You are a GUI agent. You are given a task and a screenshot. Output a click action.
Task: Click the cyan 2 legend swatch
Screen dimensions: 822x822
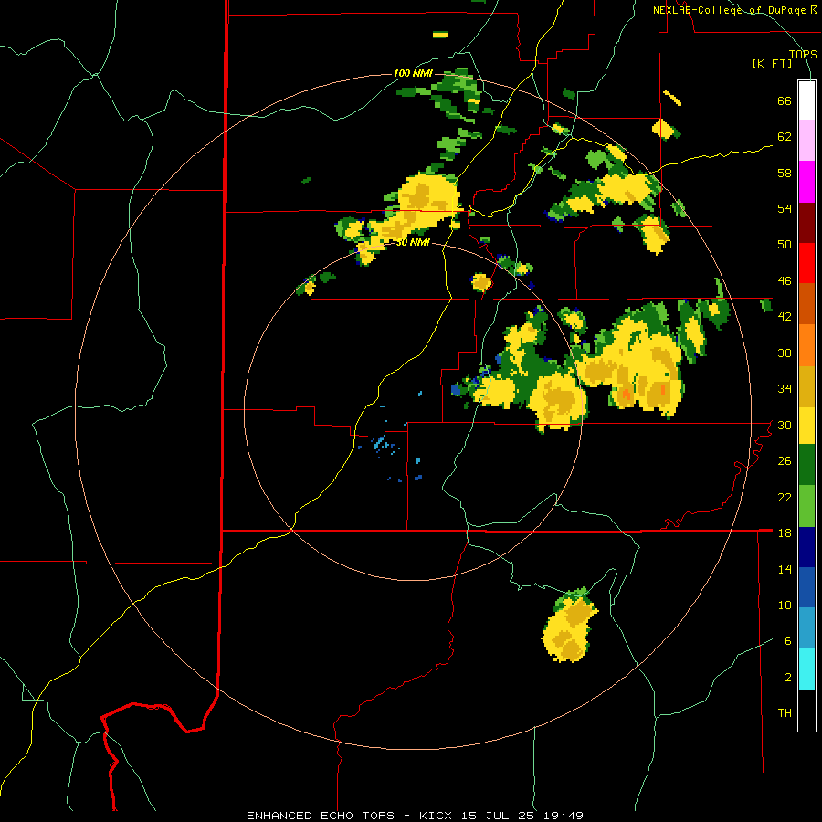pyautogui.click(x=806, y=669)
